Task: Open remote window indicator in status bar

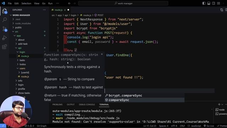Action: pyautogui.click(x=3, y=126)
